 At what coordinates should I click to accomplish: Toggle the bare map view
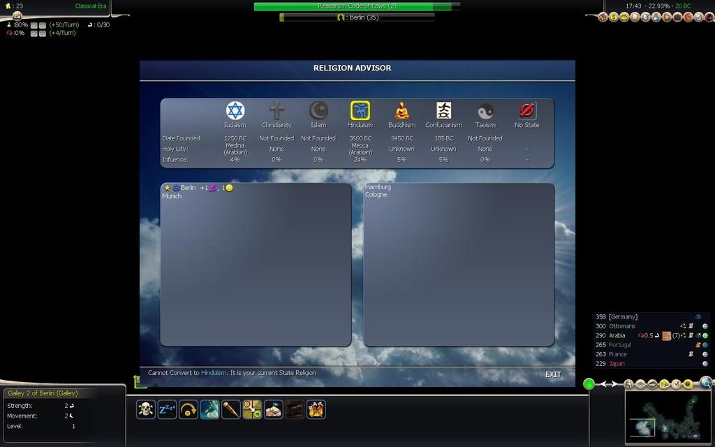tap(652, 385)
